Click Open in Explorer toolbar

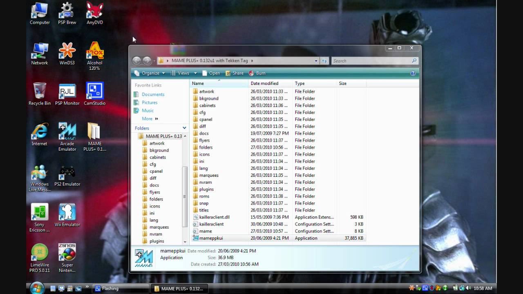point(211,73)
